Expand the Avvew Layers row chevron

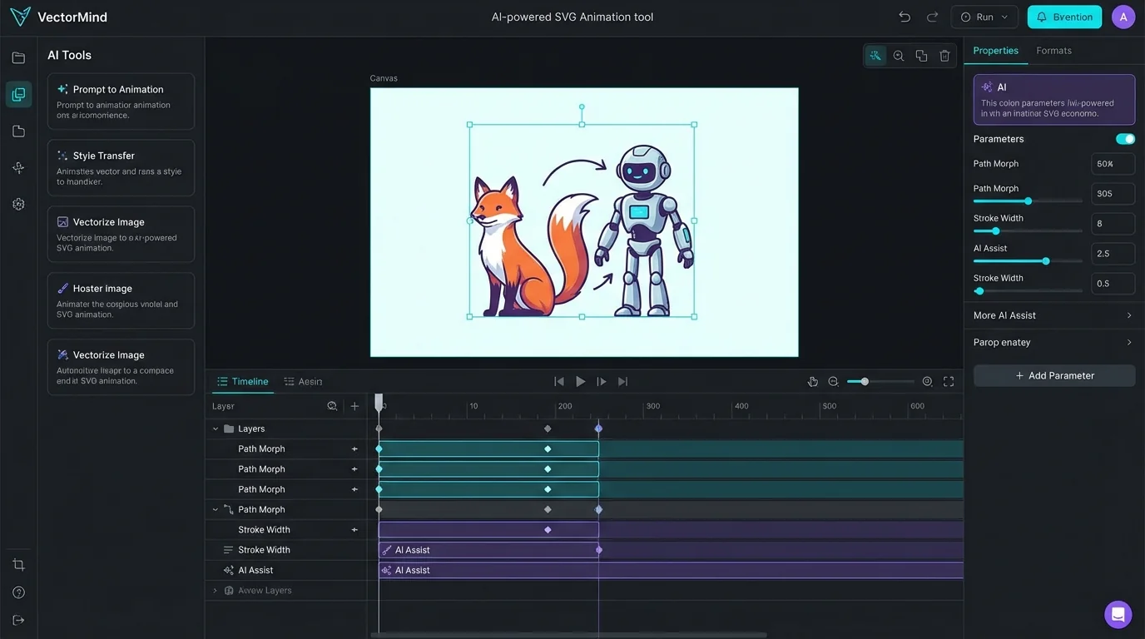coord(216,591)
